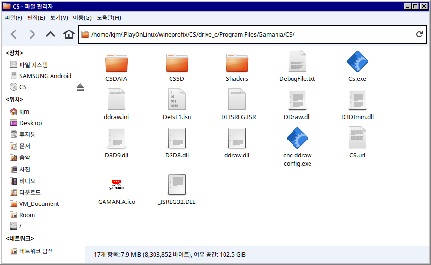Screen dimensions: 431x265
Task: Open the 파일(F) menu
Action: point(14,18)
